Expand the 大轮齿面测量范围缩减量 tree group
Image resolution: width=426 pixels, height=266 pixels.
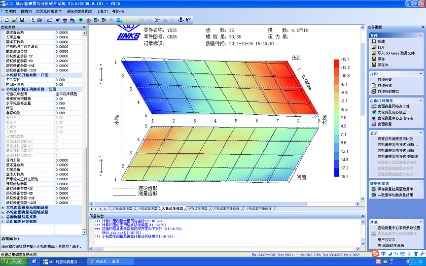[3, 208]
